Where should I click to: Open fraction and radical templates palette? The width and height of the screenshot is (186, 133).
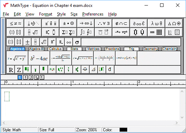point(33,32)
